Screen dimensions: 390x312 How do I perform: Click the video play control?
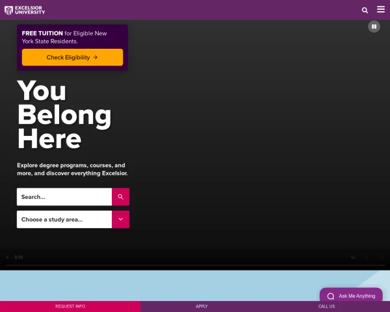click(7, 257)
